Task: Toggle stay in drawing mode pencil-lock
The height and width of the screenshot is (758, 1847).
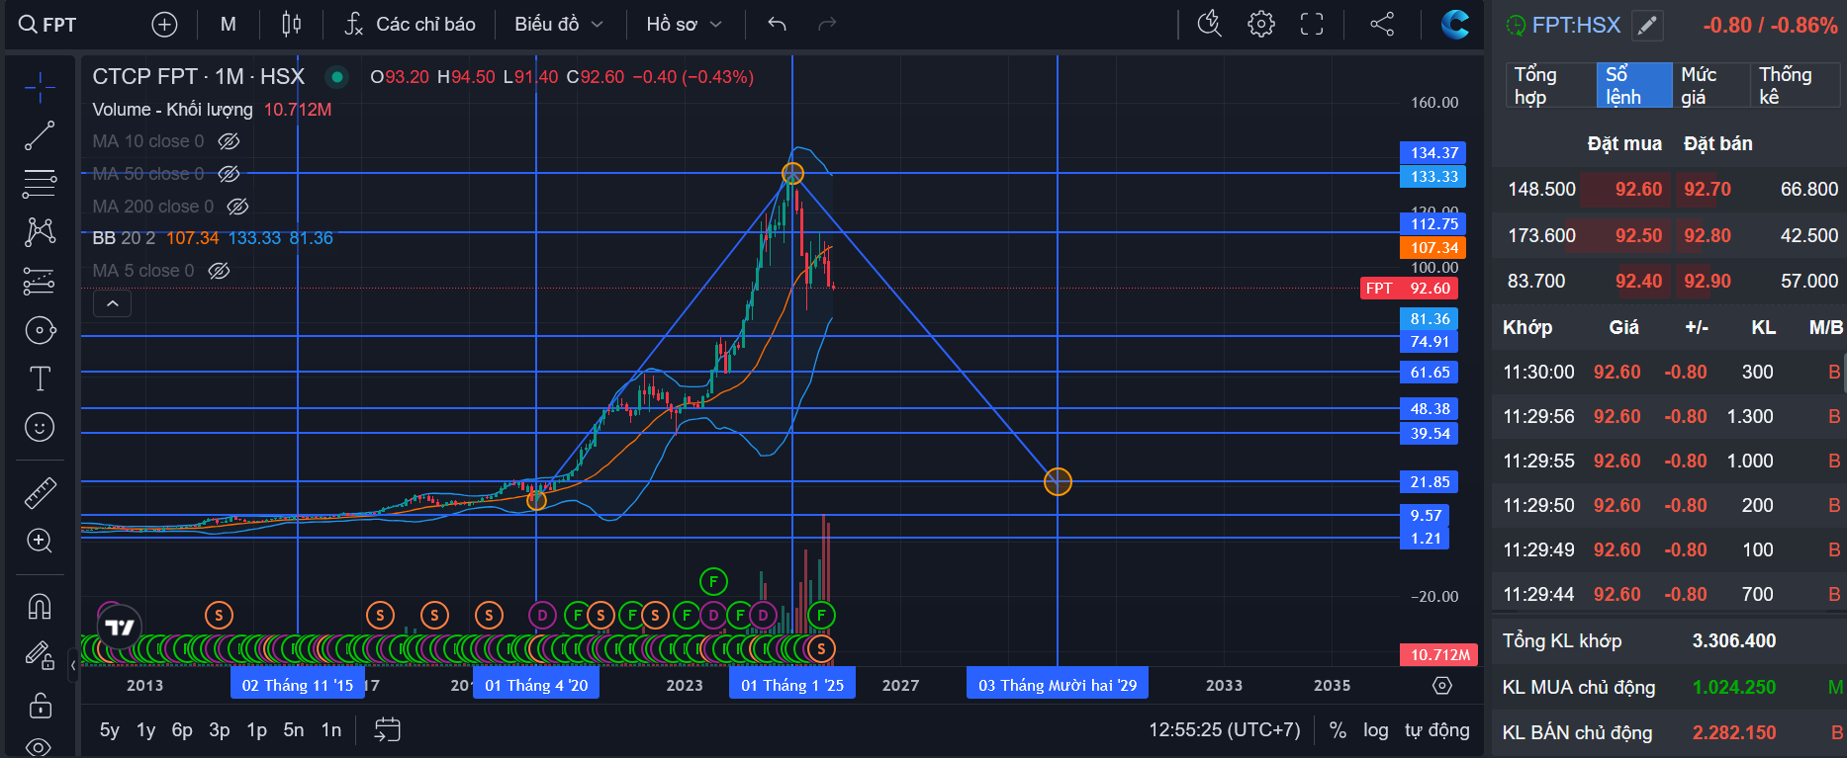Action: point(40,655)
